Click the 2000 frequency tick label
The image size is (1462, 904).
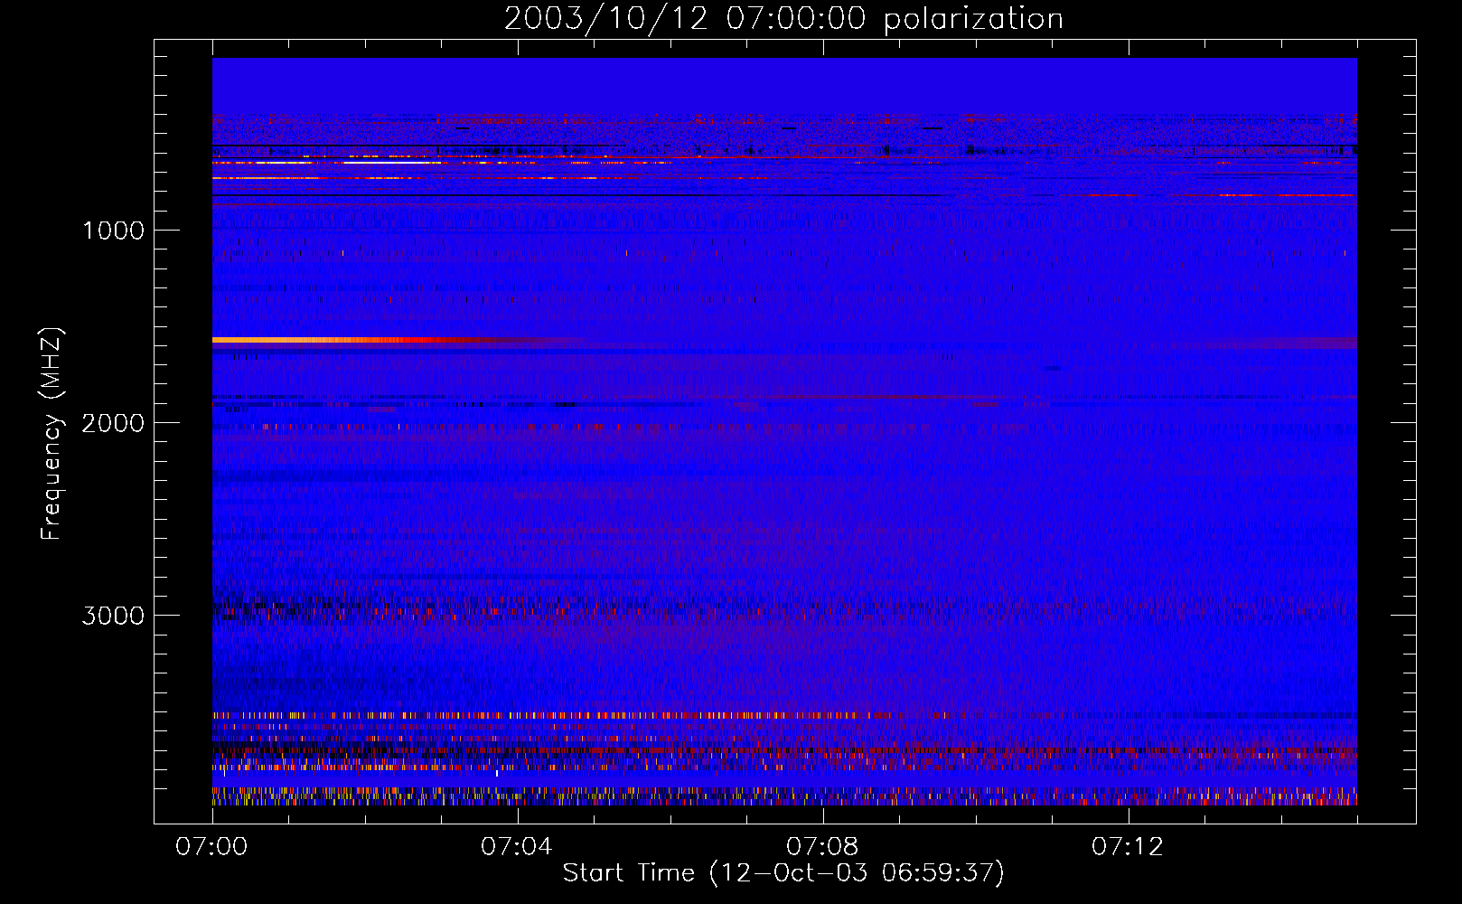(x=113, y=423)
